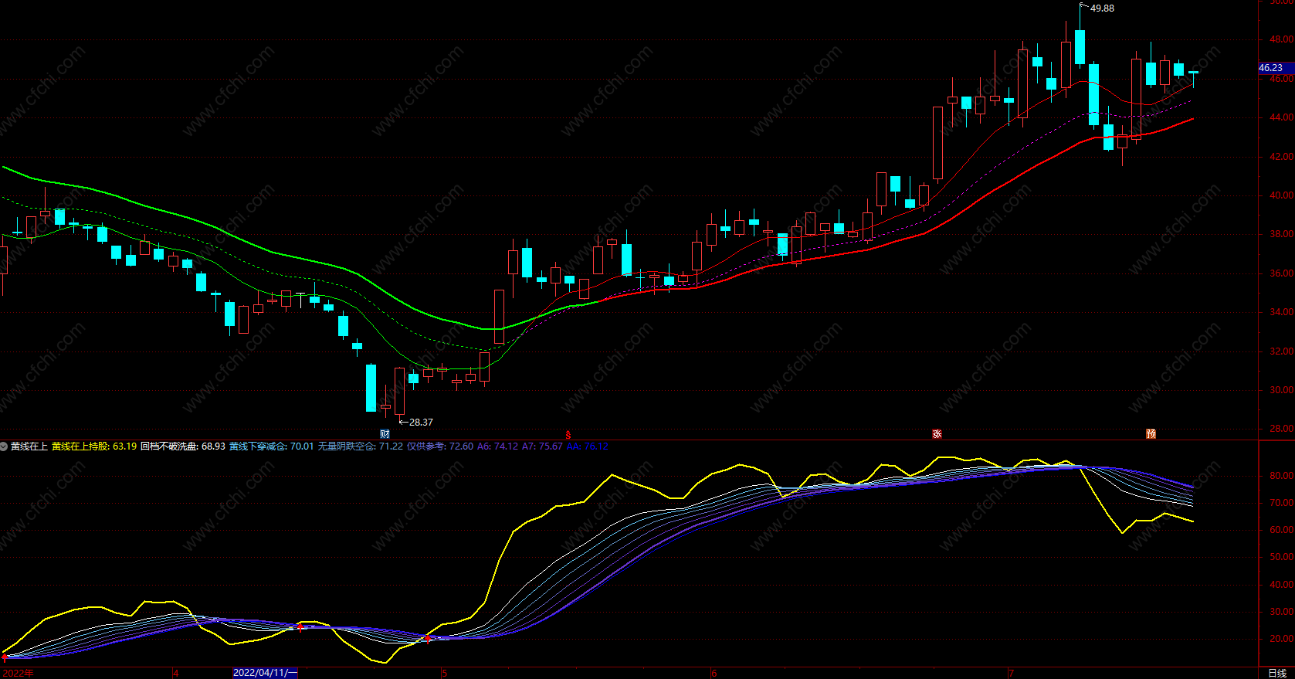The height and width of the screenshot is (679, 1295).
Task: Click the month 4 axis label
Action: tap(176, 673)
